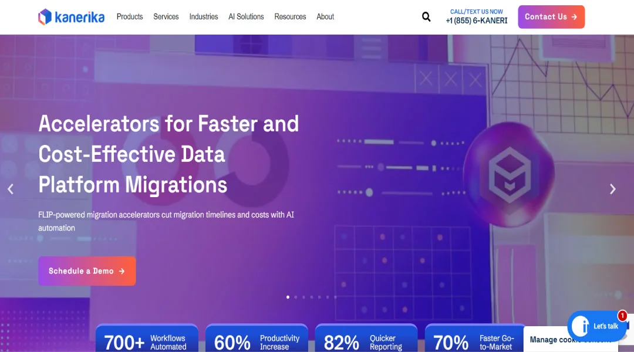Open the Industries menu
Viewport: 634px width, 352px height.
203,16
